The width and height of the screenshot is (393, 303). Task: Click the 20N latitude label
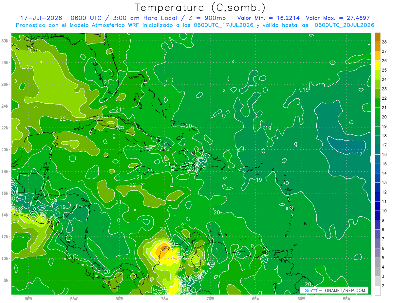5,150
